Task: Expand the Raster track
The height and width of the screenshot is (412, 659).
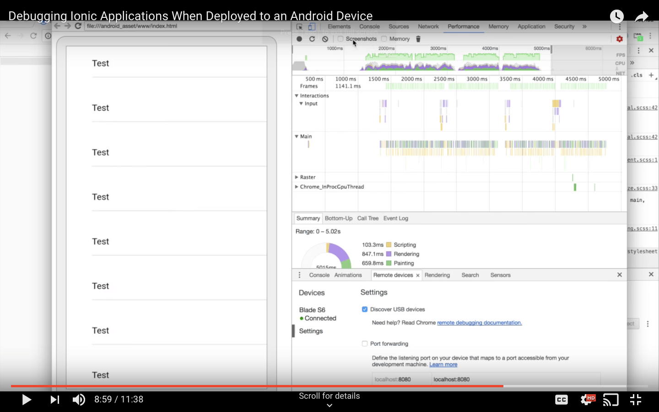Action: coord(297,177)
